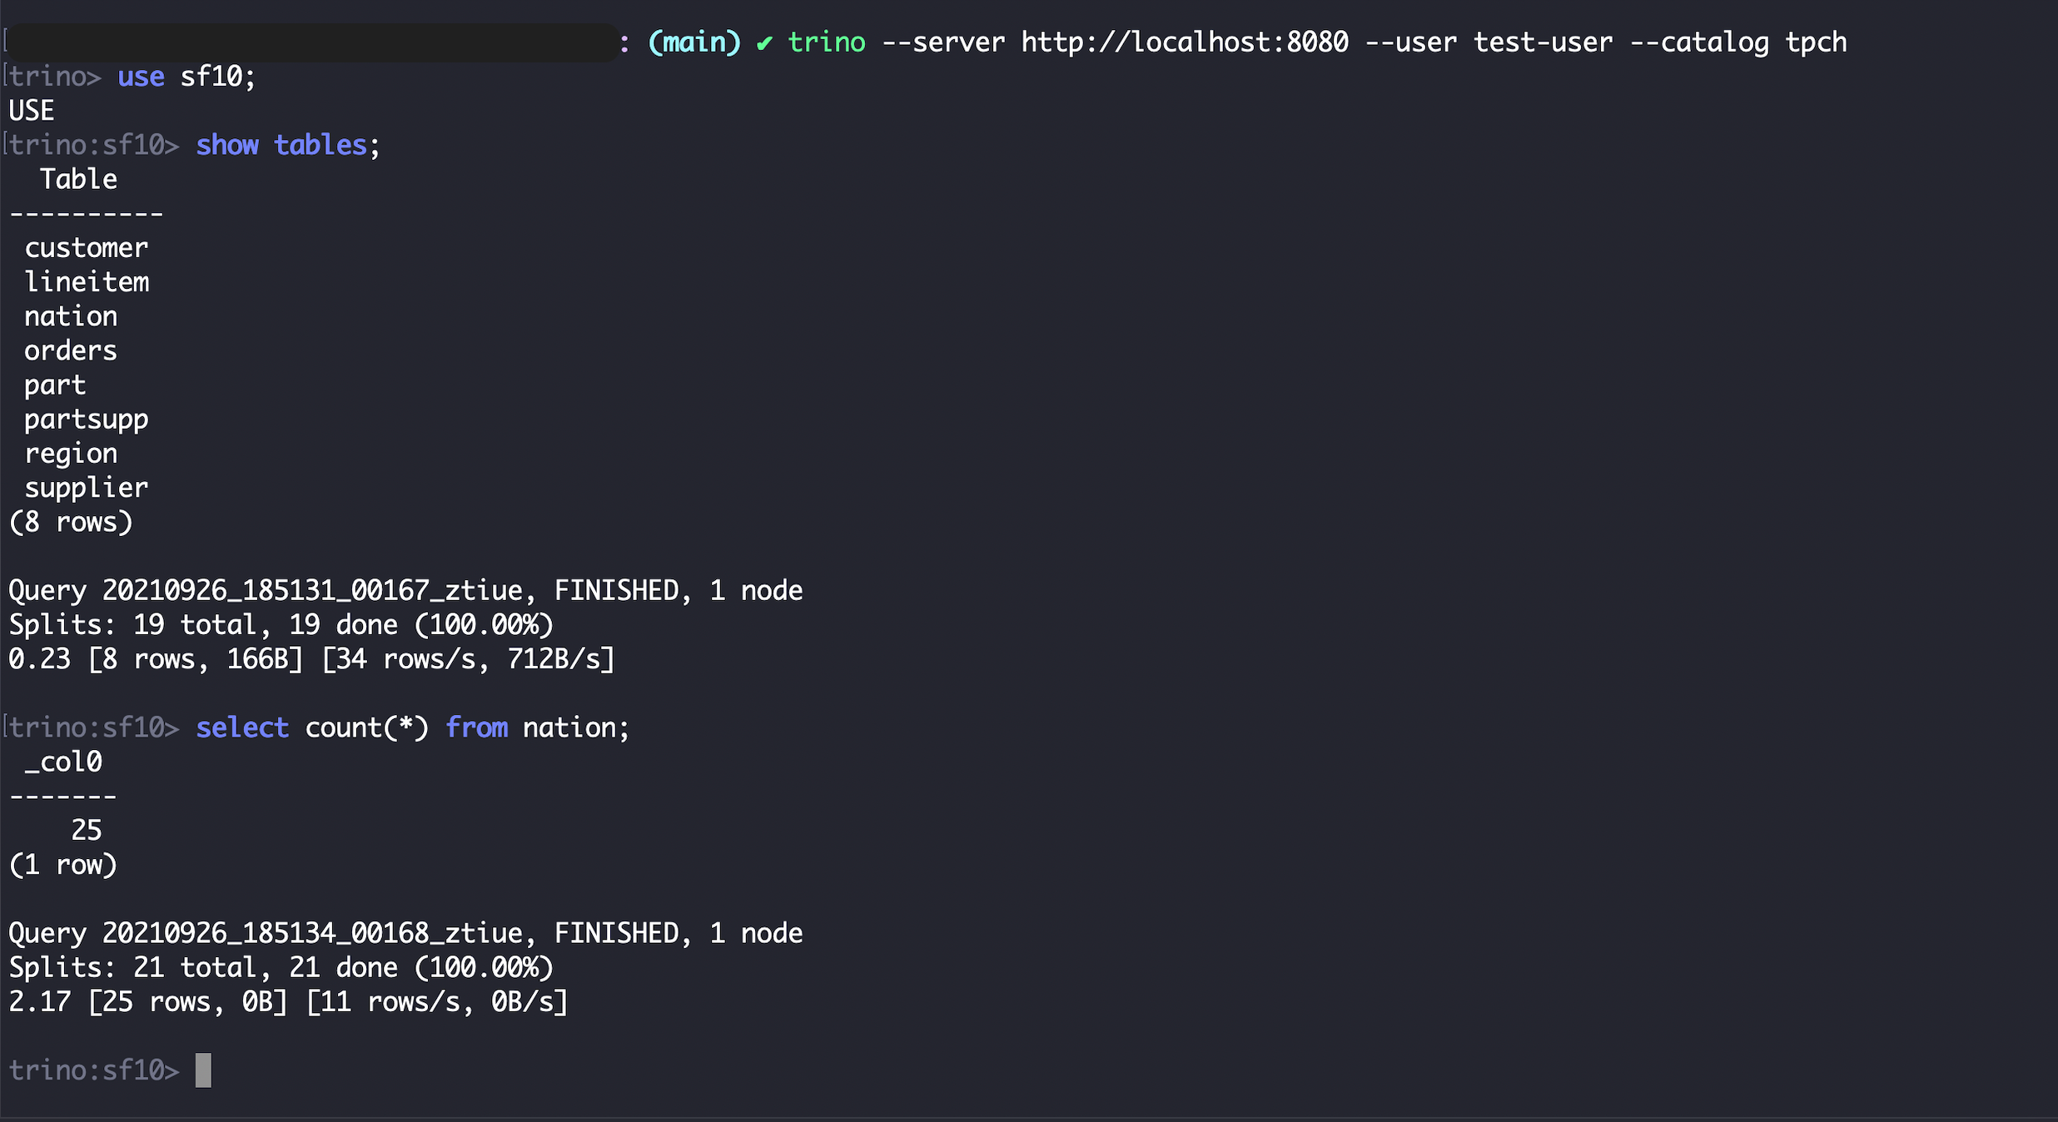Click the 'customer' table name
2058x1122 pixels.
coord(86,248)
